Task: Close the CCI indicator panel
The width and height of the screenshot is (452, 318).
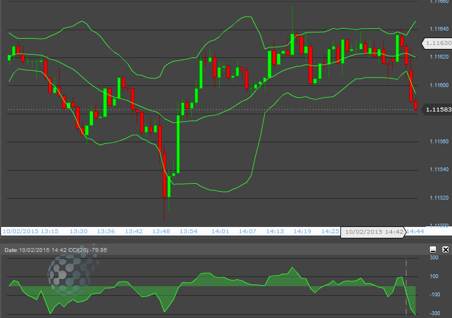Action: [445, 249]
